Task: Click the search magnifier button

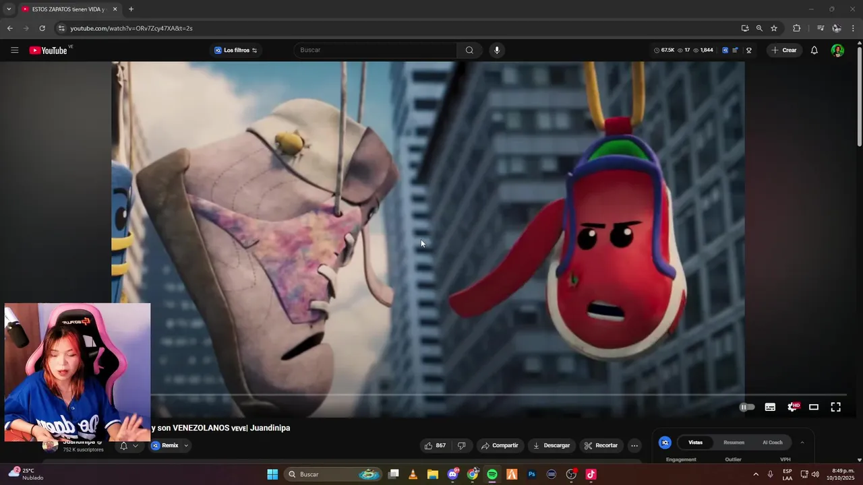Action: [469, 50]
